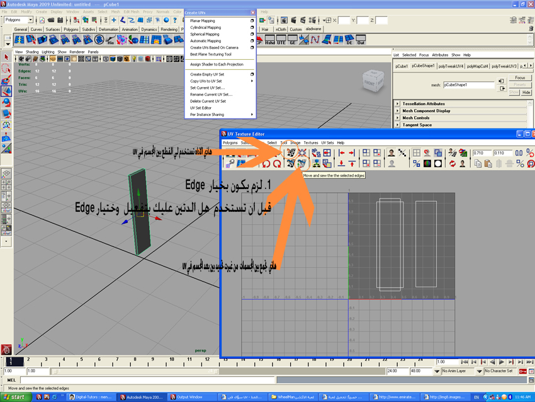Toggle wireframe shading cube in viewport toolbar
The image size is (535, 402).
106,59
